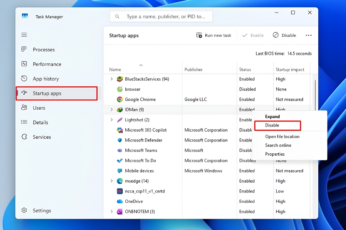Select the Mobile devices row name
Image resolution: width=346 pixels, height=230 pixels.
click(x=139, y=171)
